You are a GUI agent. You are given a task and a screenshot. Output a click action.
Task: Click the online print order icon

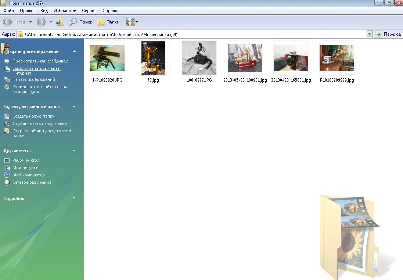(x=7, y=69)
